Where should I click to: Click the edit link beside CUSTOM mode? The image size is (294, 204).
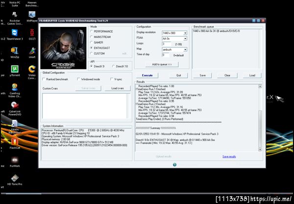click(124, 54)
